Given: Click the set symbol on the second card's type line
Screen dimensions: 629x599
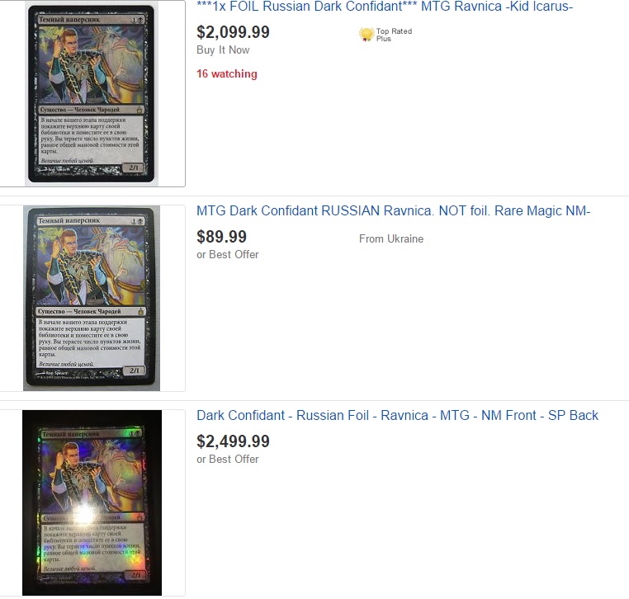Looking at the screenshot, I should [x=141, y=311].
